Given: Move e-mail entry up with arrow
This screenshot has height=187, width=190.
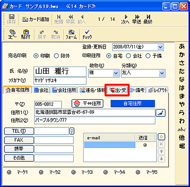Looking at the screenshot, I should click(x=161, y=151).
